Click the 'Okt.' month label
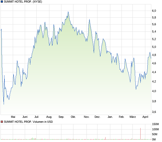 point(73,117)
